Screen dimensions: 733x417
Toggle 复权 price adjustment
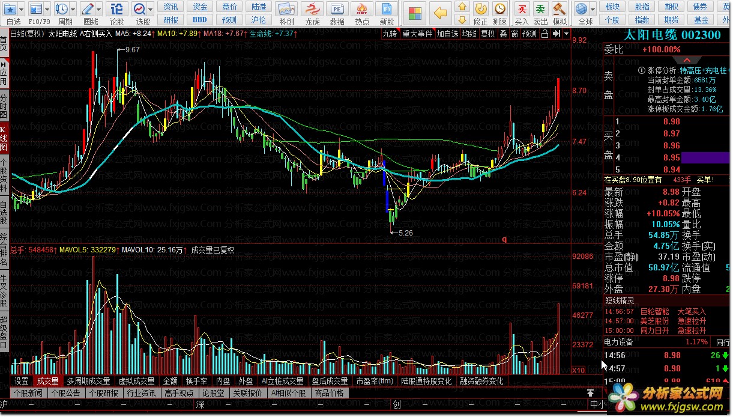(x=488, y=34)
